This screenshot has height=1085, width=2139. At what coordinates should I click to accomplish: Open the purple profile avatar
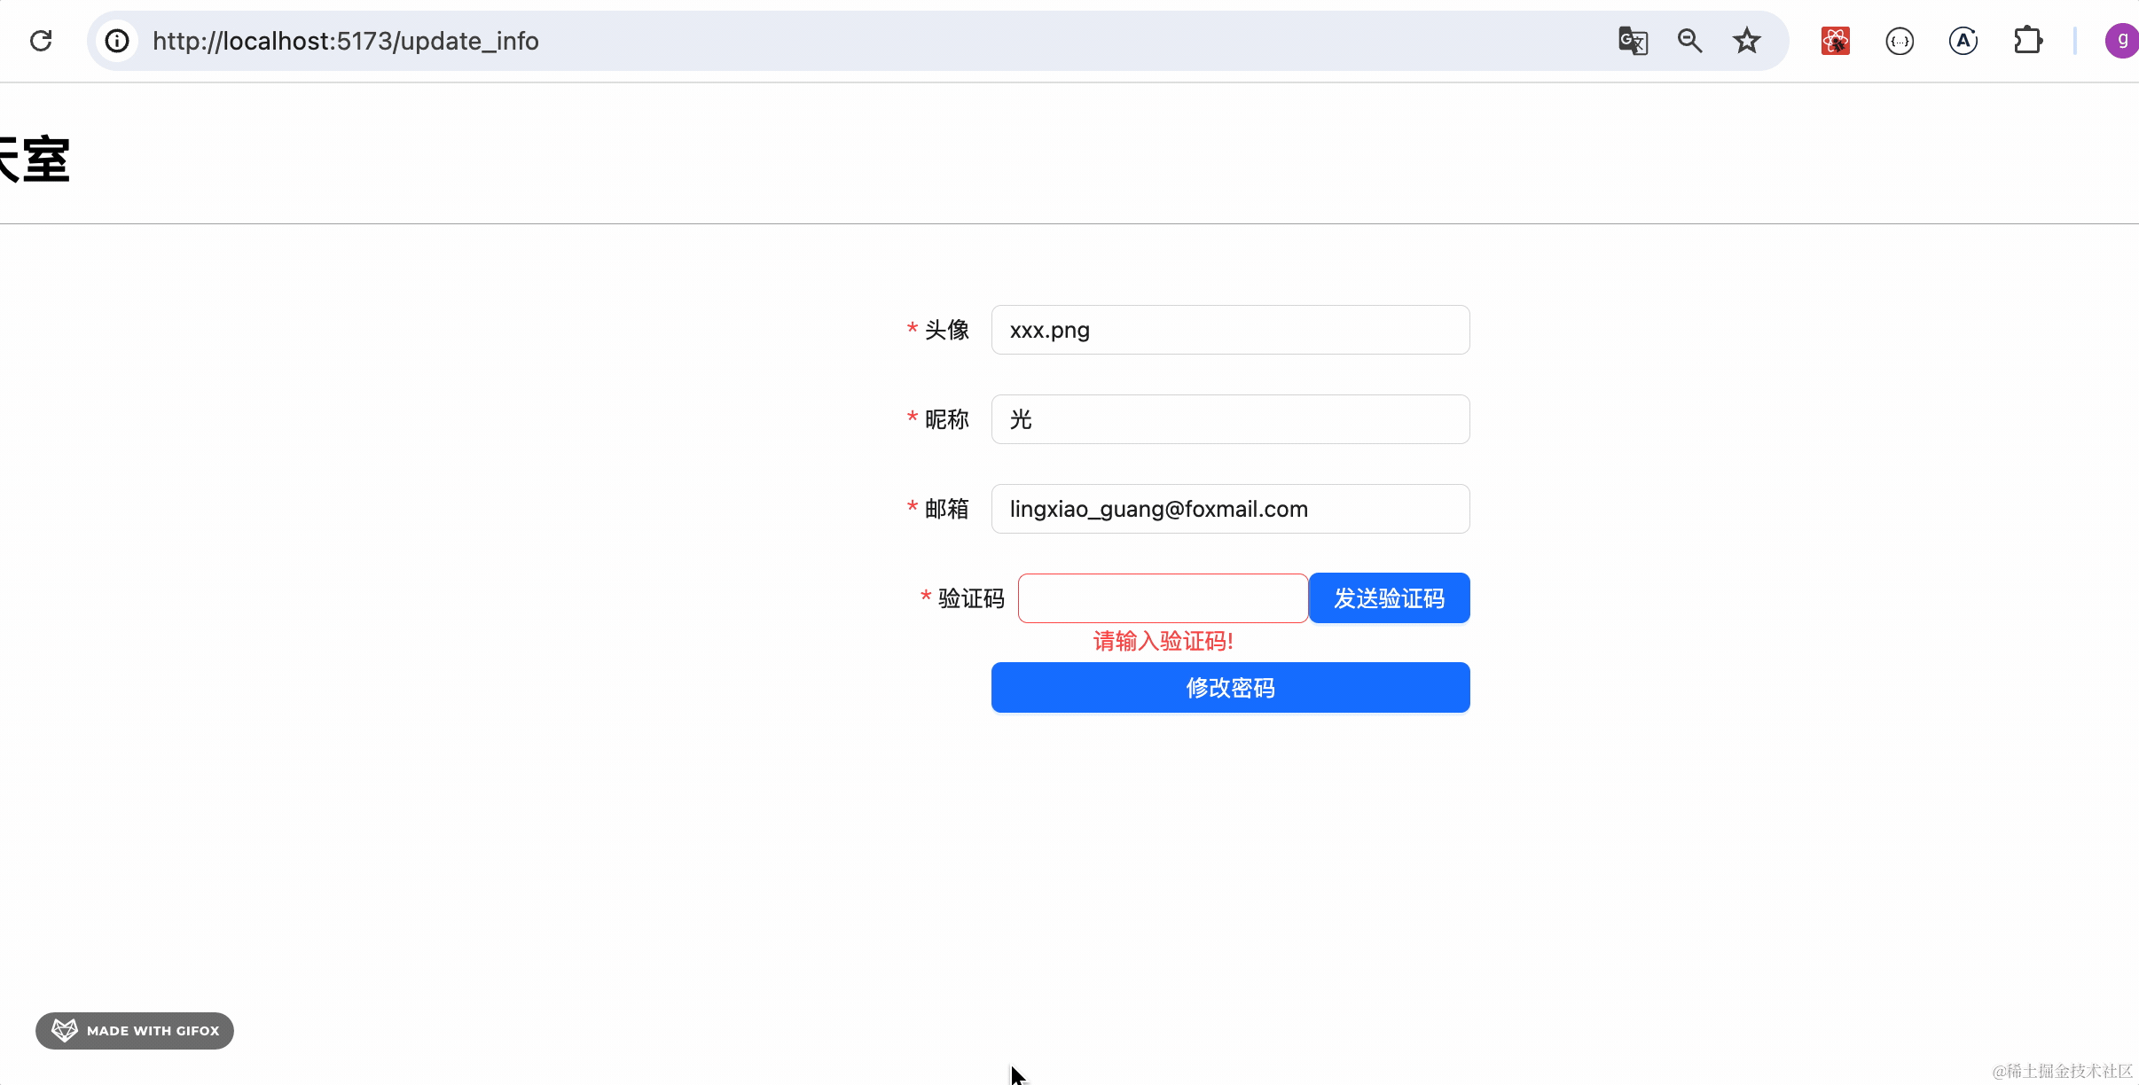[x=2121, y=41]
